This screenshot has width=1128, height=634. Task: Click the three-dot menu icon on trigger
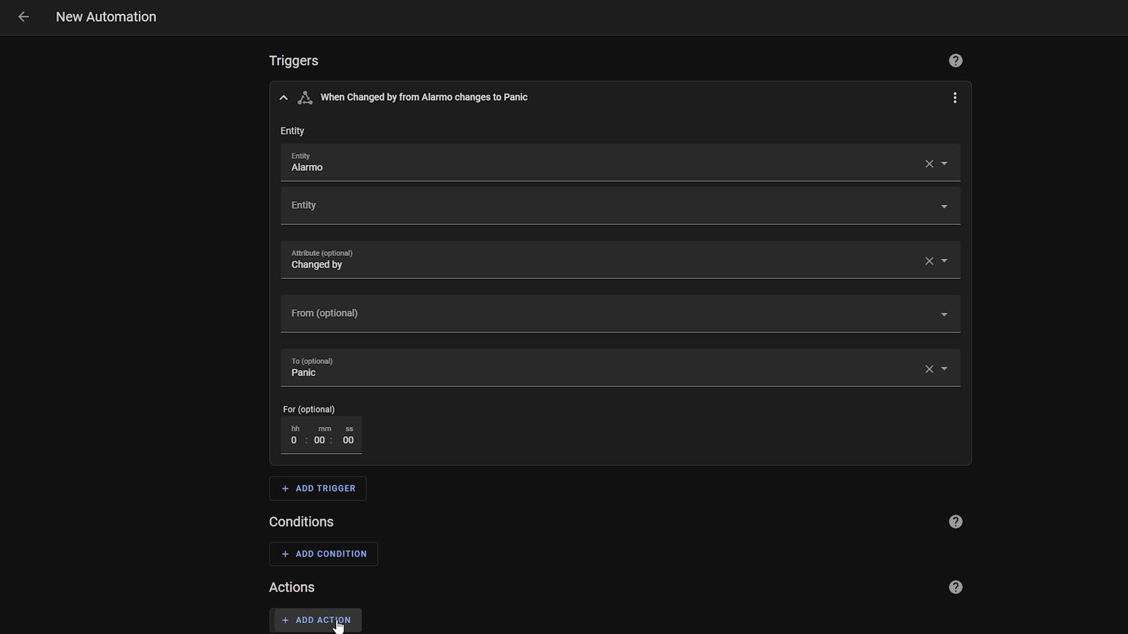pyautogui.click(x=954, y=97)
